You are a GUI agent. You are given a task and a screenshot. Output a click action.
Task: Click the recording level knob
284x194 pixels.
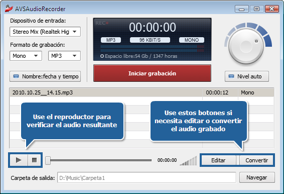246,46
